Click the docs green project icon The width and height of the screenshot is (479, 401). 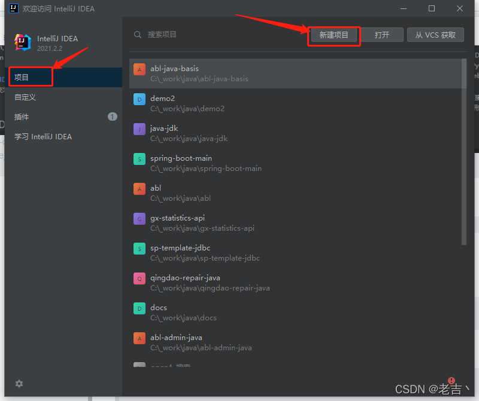point(140,308)
